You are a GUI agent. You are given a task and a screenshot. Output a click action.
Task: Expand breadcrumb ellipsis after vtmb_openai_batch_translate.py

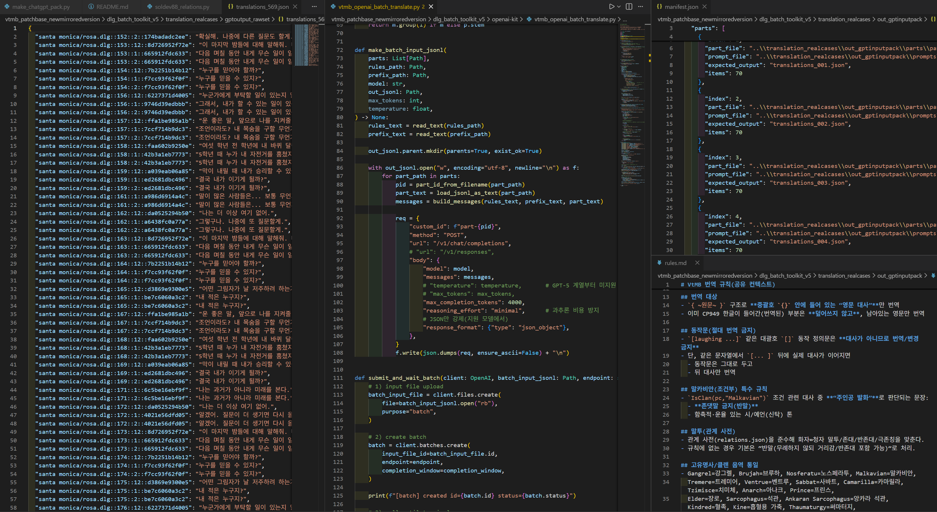click(x=625, y=19)
